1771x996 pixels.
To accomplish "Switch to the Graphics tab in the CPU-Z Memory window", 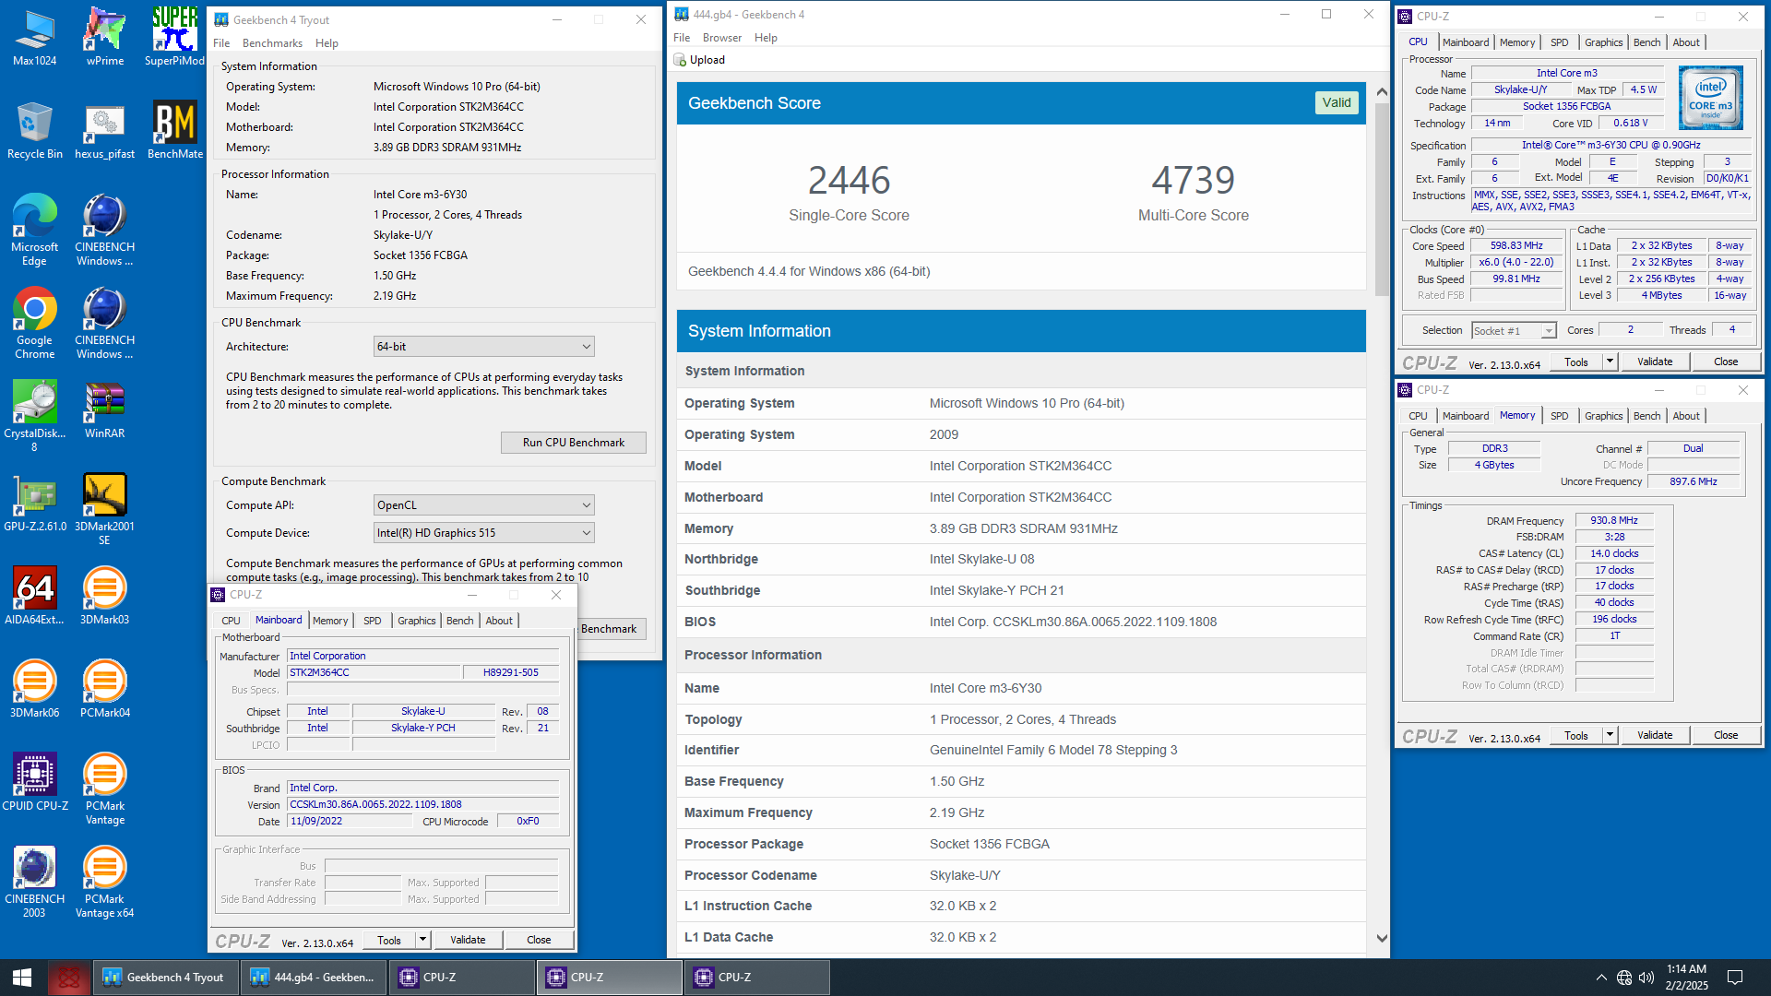I will tap(1603, 416).
